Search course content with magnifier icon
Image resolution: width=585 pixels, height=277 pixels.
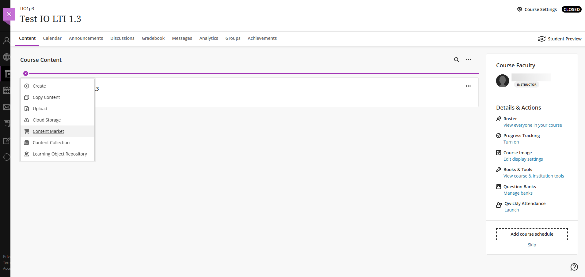(x=457, y=60)
